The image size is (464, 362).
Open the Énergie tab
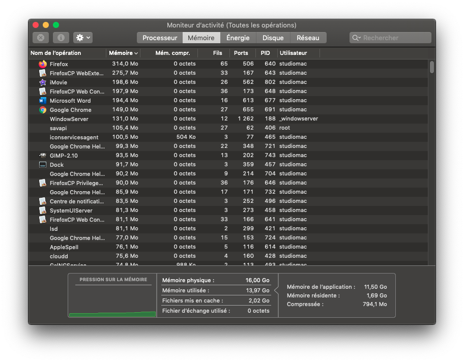click(x=238, y=38)
